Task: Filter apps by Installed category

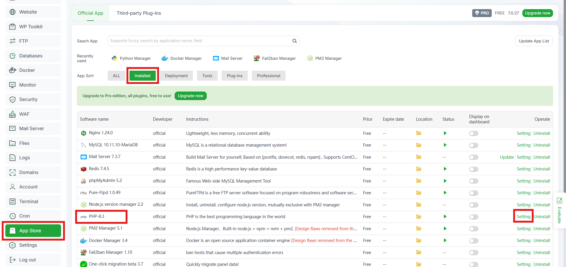Action: [x=142, y=76]
